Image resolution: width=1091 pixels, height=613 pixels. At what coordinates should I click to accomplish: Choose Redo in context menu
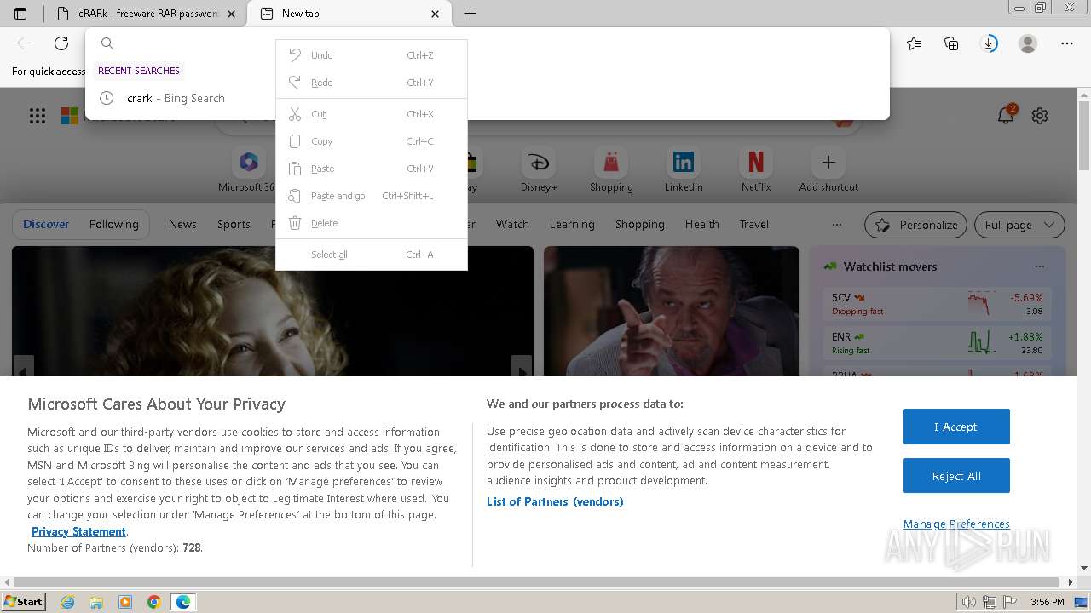point(372,83)
